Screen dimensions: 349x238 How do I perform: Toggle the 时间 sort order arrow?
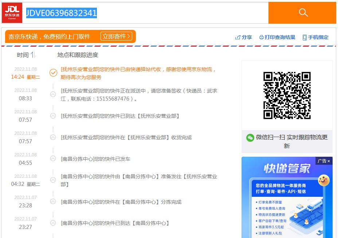point(34,55)
